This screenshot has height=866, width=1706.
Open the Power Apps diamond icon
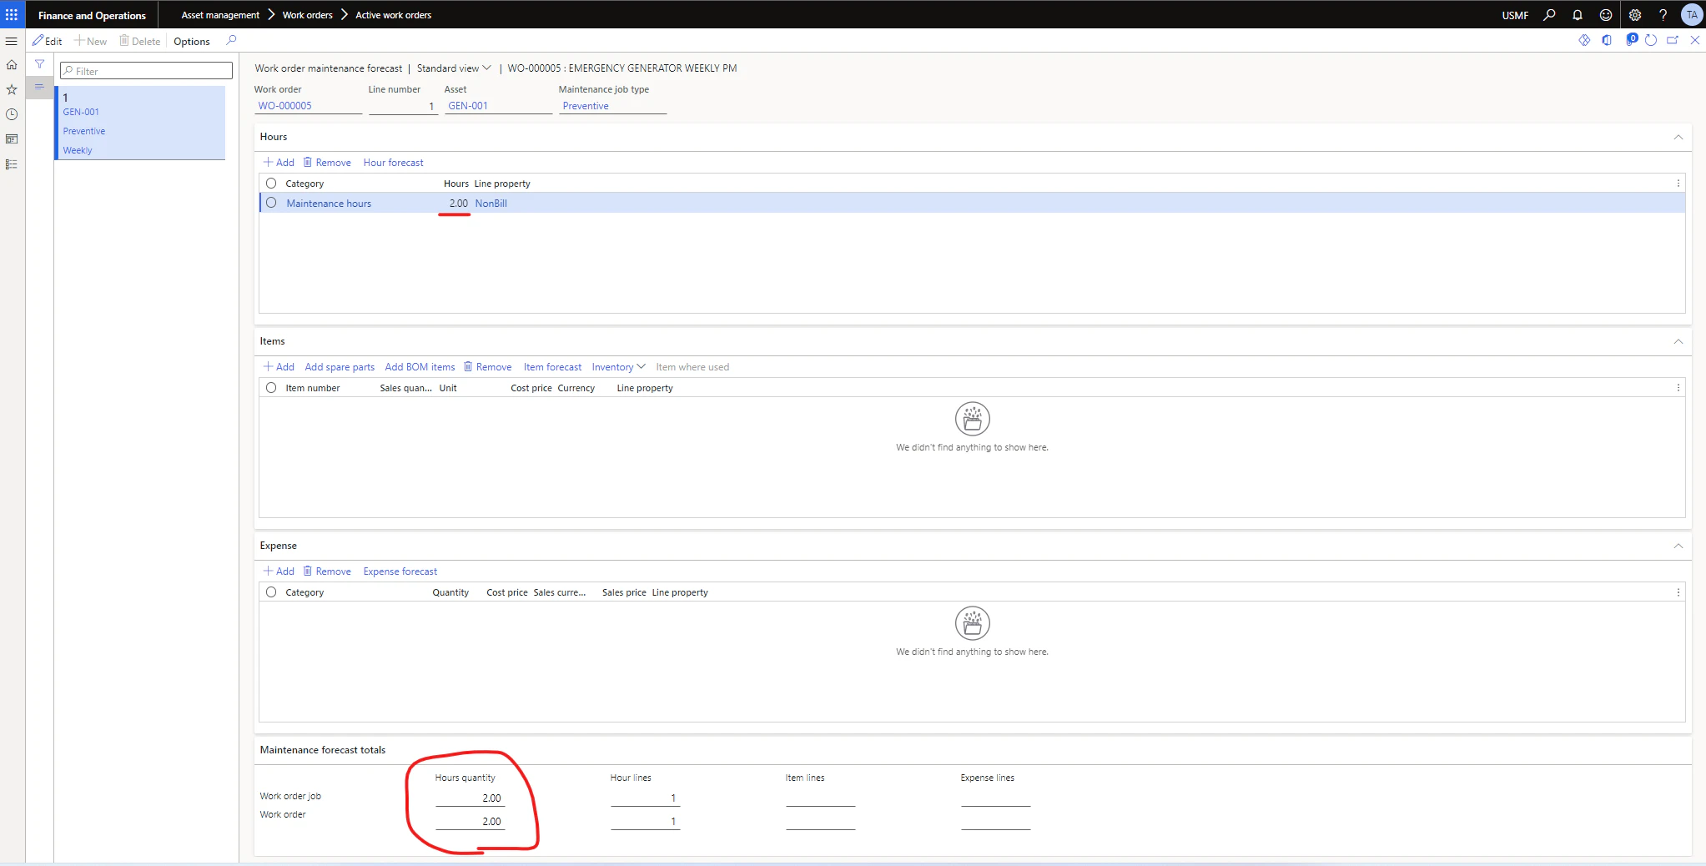[x=1584, y=40]
